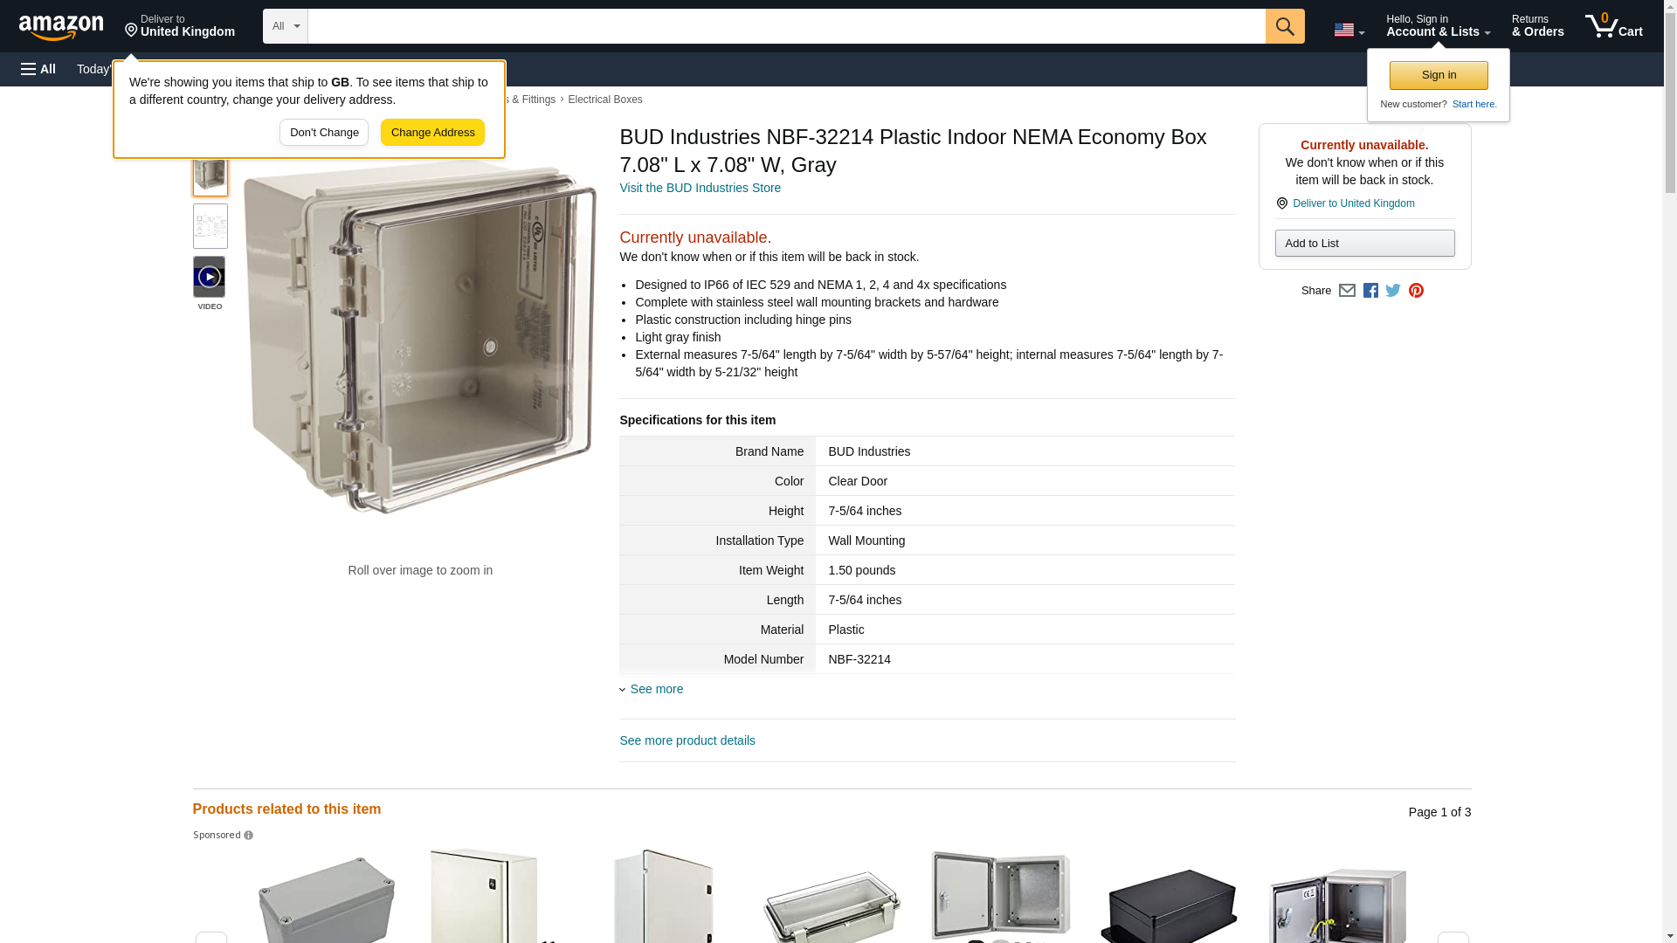Share via the email envelope icon
Viewport: 1677px width, 943px height.
1347,291
